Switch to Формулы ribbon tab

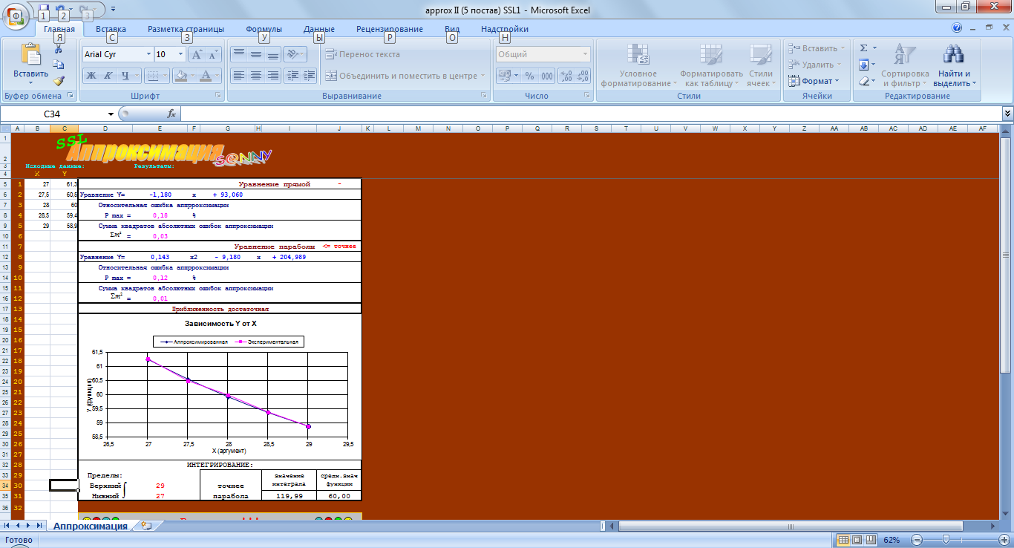pyautogui.click(x=264, y=29)
